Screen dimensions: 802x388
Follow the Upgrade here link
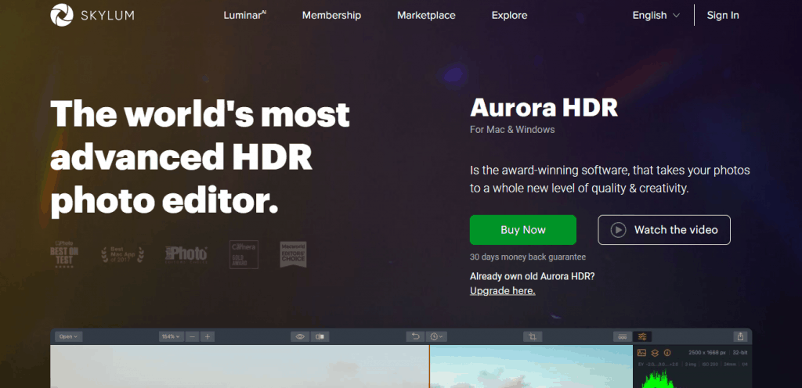pyautogui.click(x=502, y=290)
